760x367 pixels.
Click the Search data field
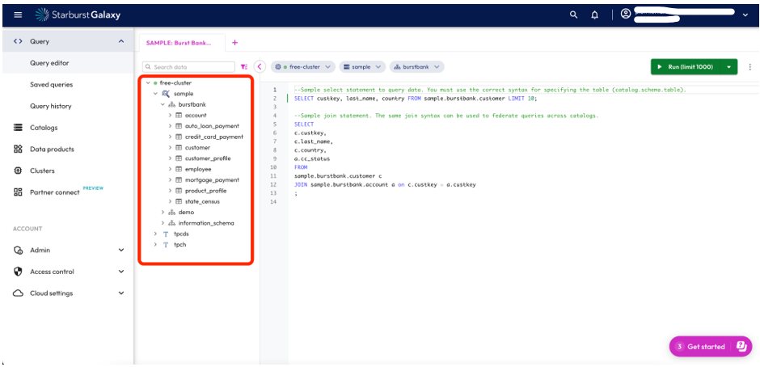click(188, 67)
